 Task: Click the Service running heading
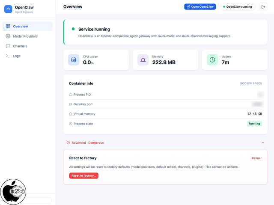pos(94,29)
